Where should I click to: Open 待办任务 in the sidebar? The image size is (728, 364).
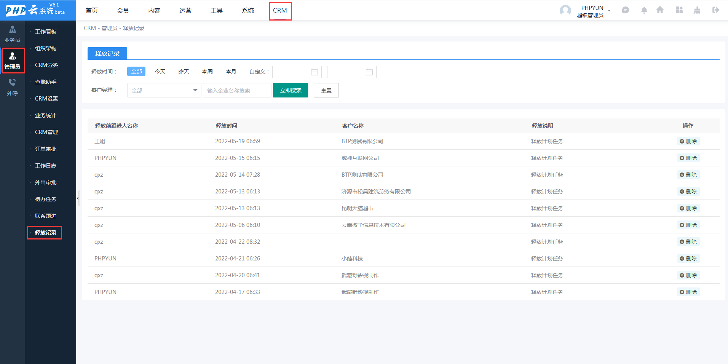click(46, 199)
